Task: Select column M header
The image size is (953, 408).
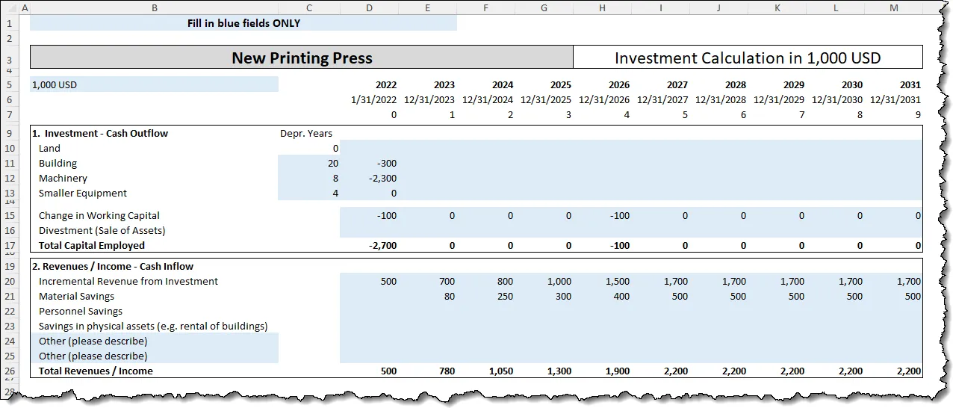Action: click(894, 7)
